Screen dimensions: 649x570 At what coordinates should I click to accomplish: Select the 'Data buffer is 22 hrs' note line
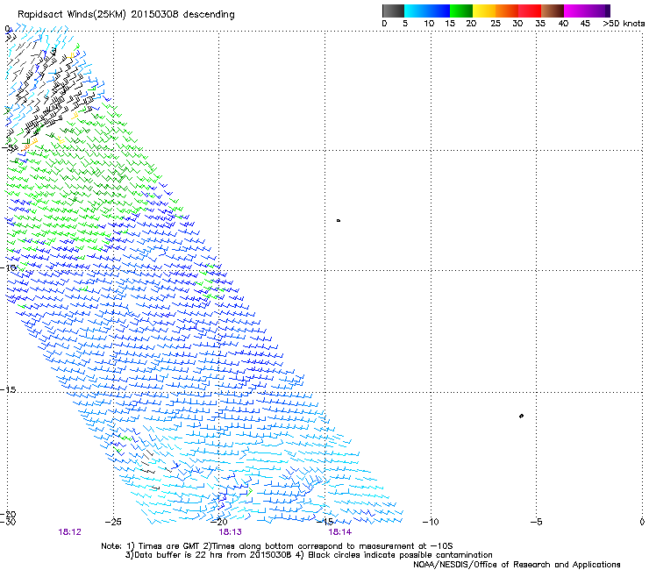coord(309,555)
